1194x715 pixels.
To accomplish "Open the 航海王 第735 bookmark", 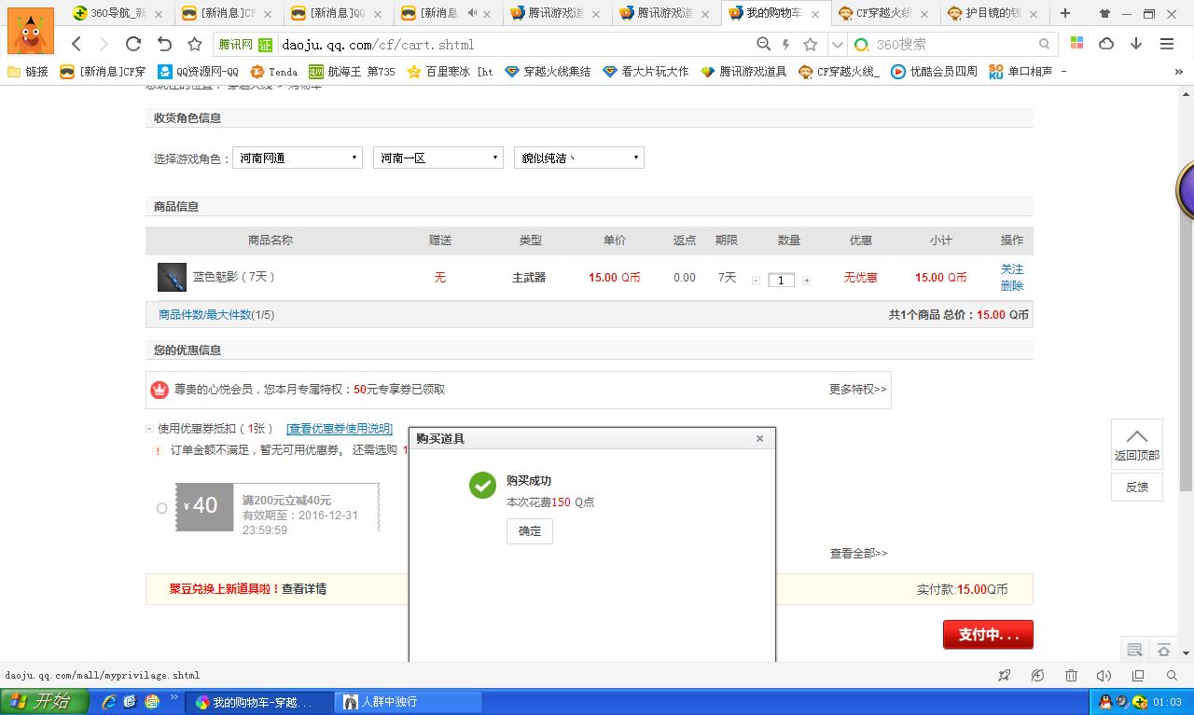I will (352, 72).
